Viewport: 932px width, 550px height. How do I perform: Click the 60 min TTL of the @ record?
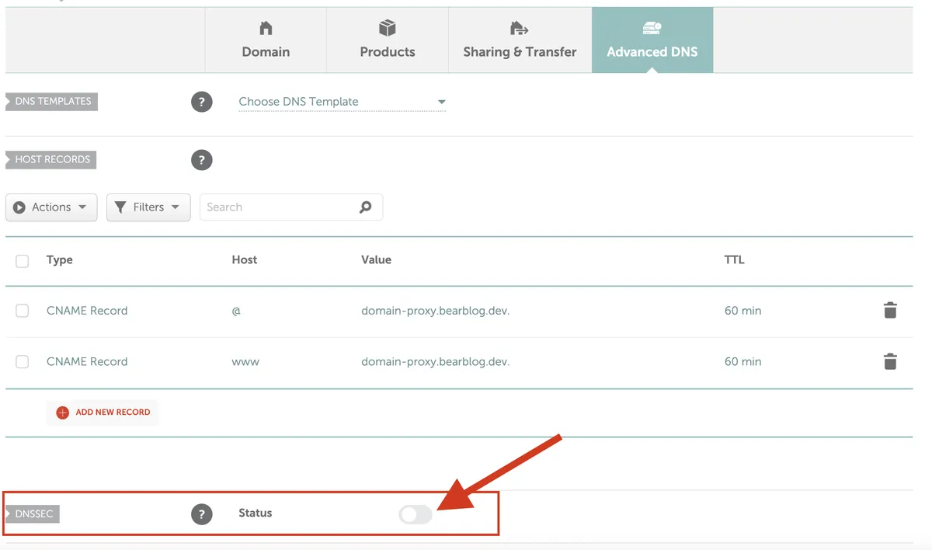(743, 311)
